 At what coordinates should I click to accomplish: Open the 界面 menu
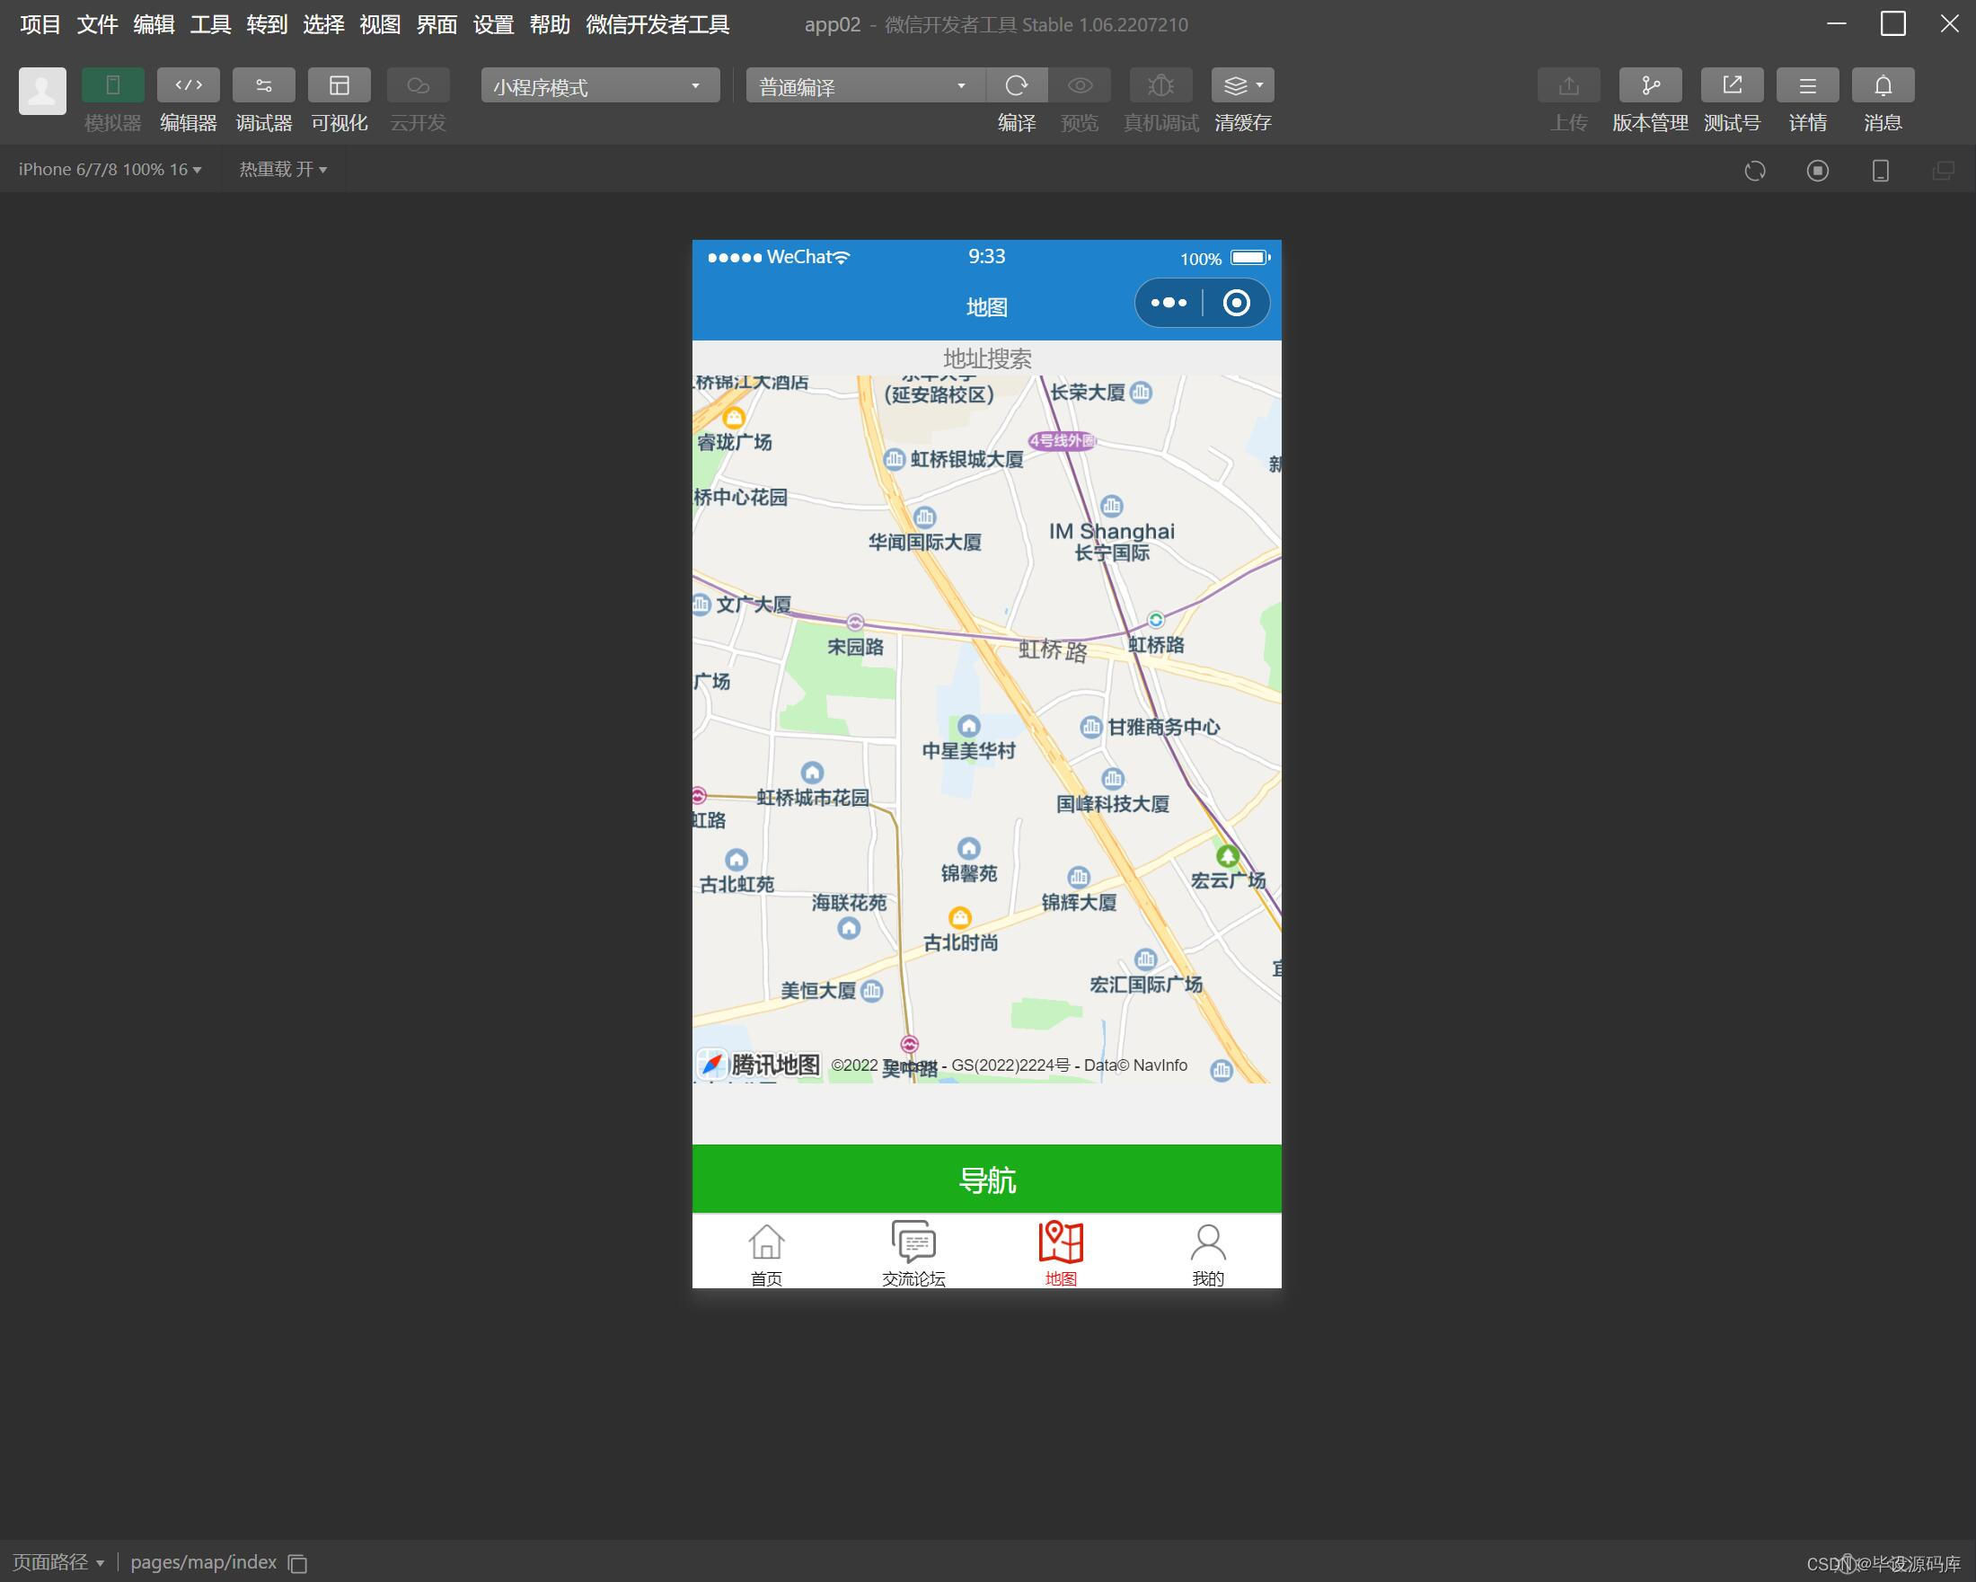click(x=437, y=25)
